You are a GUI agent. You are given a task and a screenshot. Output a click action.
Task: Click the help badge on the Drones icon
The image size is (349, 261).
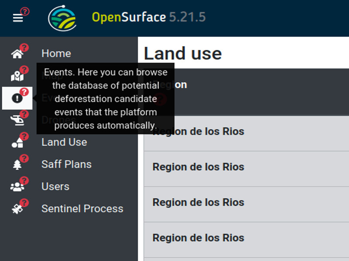tap(24, 114)
